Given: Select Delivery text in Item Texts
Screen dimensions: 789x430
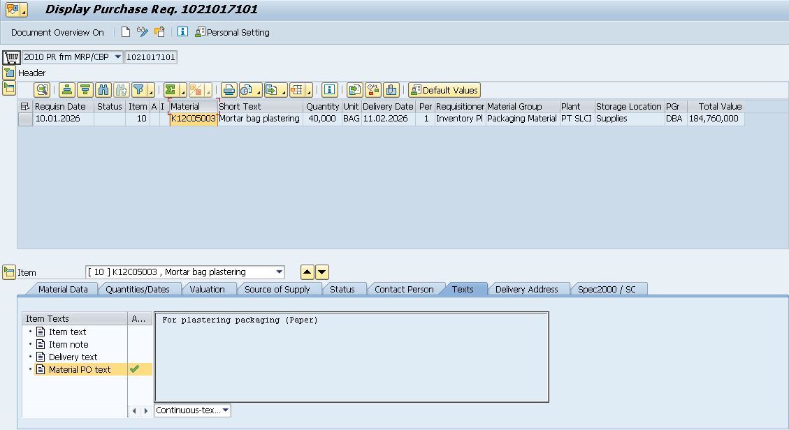Looking at the screenshot, I should (x=73, y=357).
